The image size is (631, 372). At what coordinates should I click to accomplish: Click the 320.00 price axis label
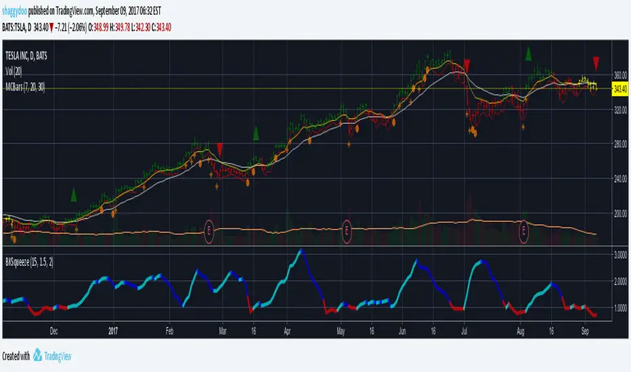(620, 110)
